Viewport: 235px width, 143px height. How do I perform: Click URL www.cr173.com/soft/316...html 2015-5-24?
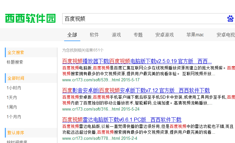pos(101,109)
